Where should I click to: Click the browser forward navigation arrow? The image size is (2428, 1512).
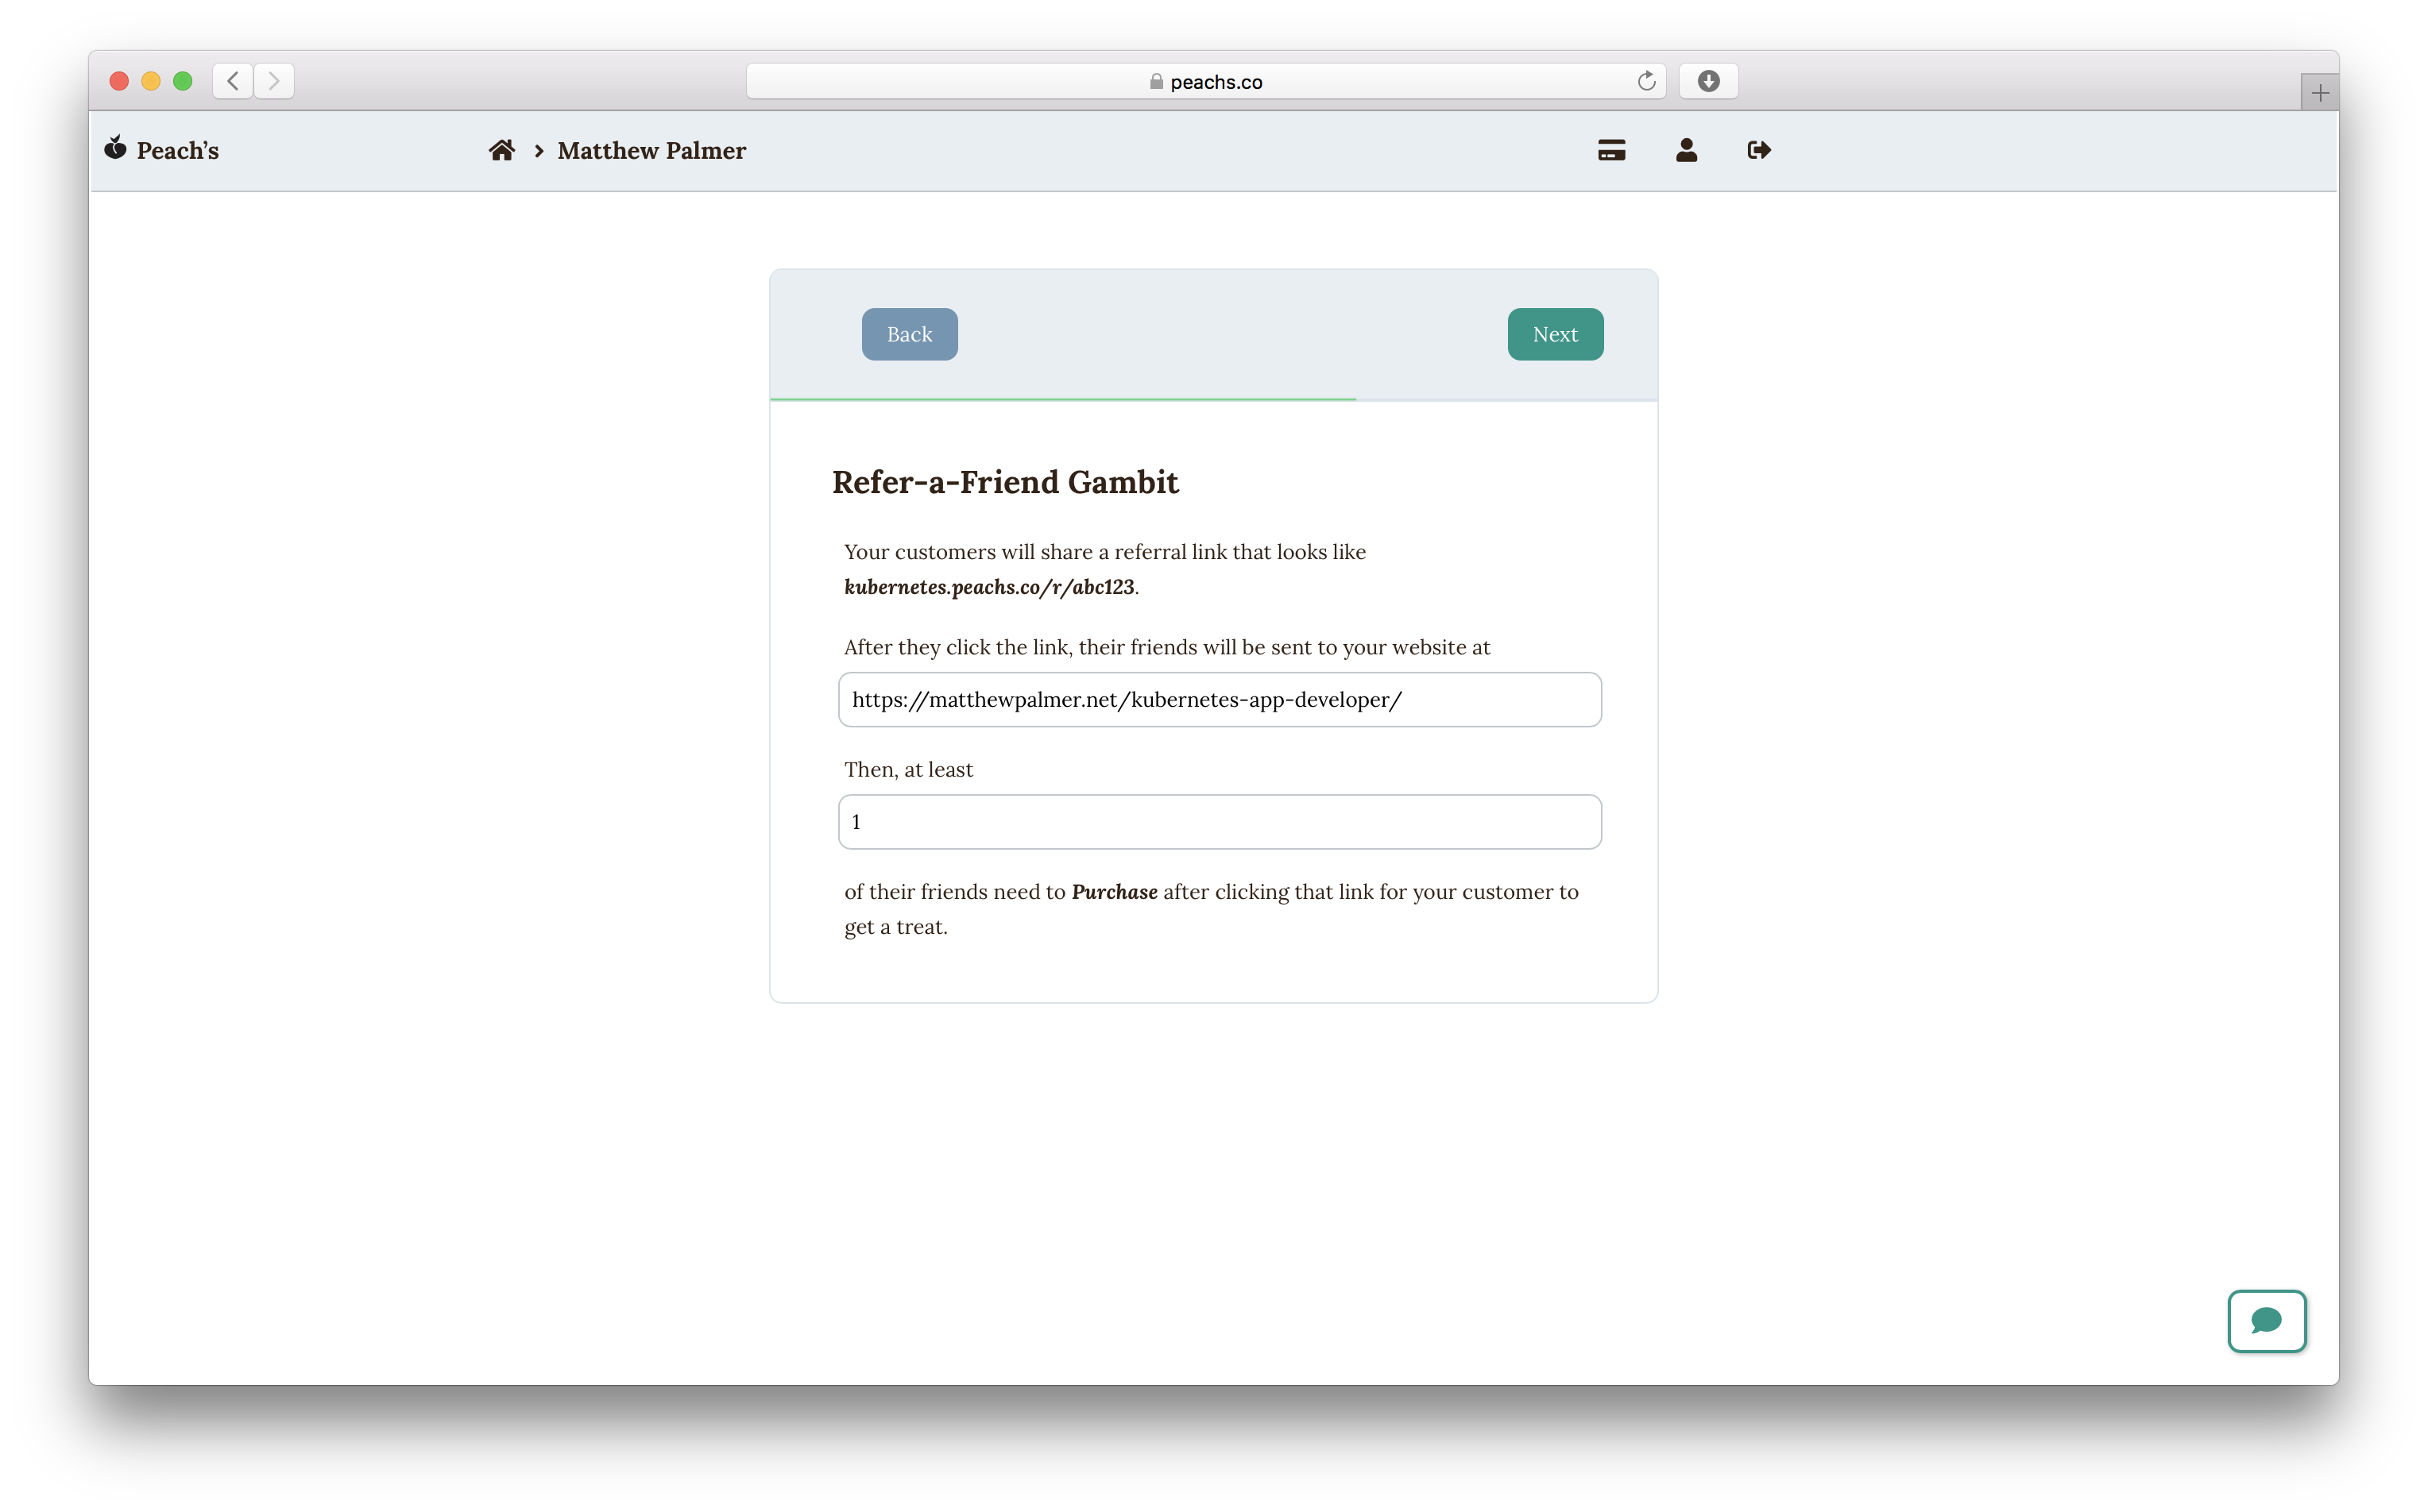coord(277,82)
